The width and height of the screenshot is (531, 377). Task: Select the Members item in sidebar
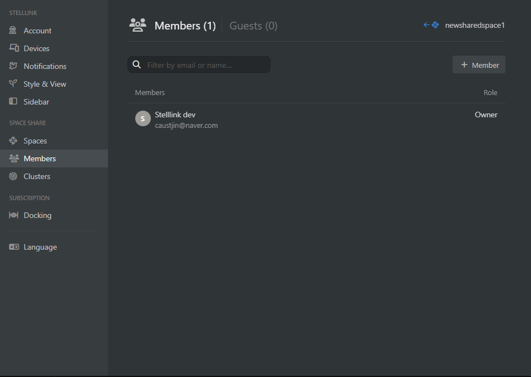[x=40, y=158]
